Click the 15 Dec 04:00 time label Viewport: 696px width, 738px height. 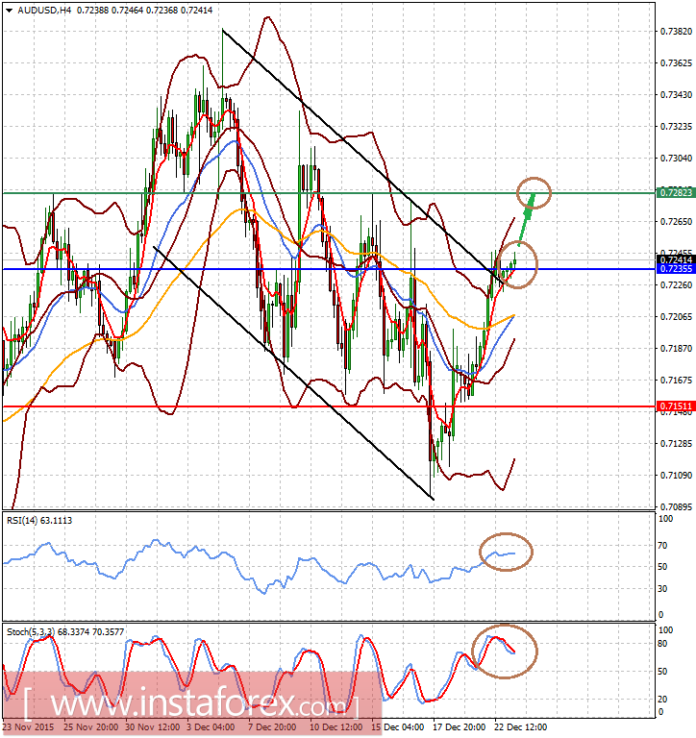click(x=397, y=727)
